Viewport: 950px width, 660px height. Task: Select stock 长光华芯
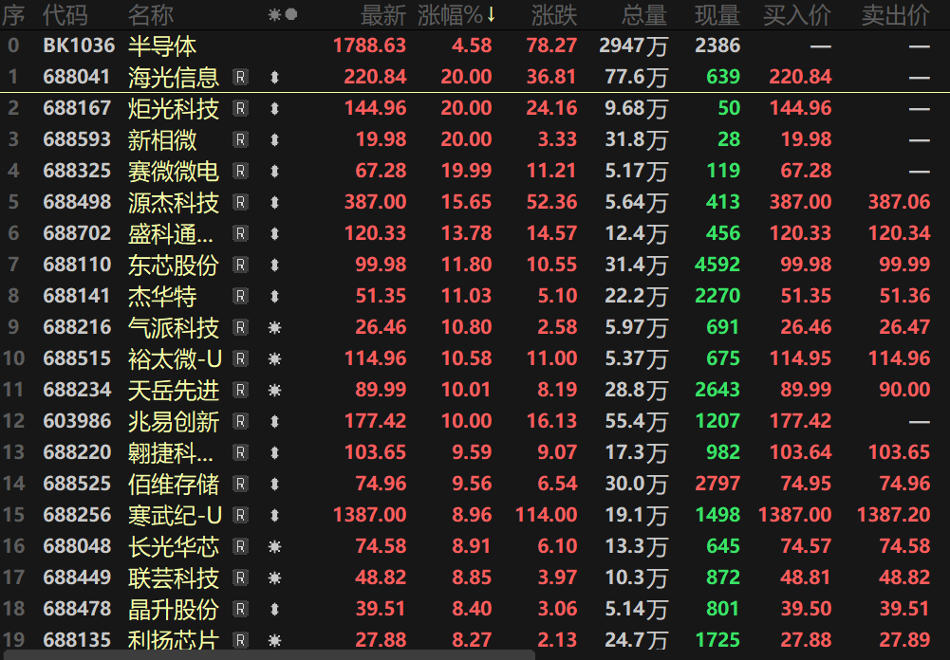pyautogui.click(x=174, y=547)
